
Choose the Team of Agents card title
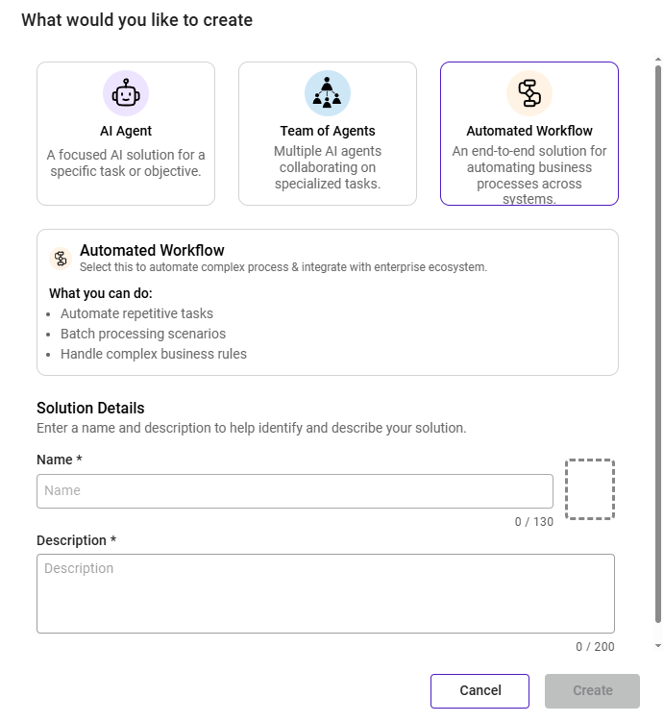point(328,131)
